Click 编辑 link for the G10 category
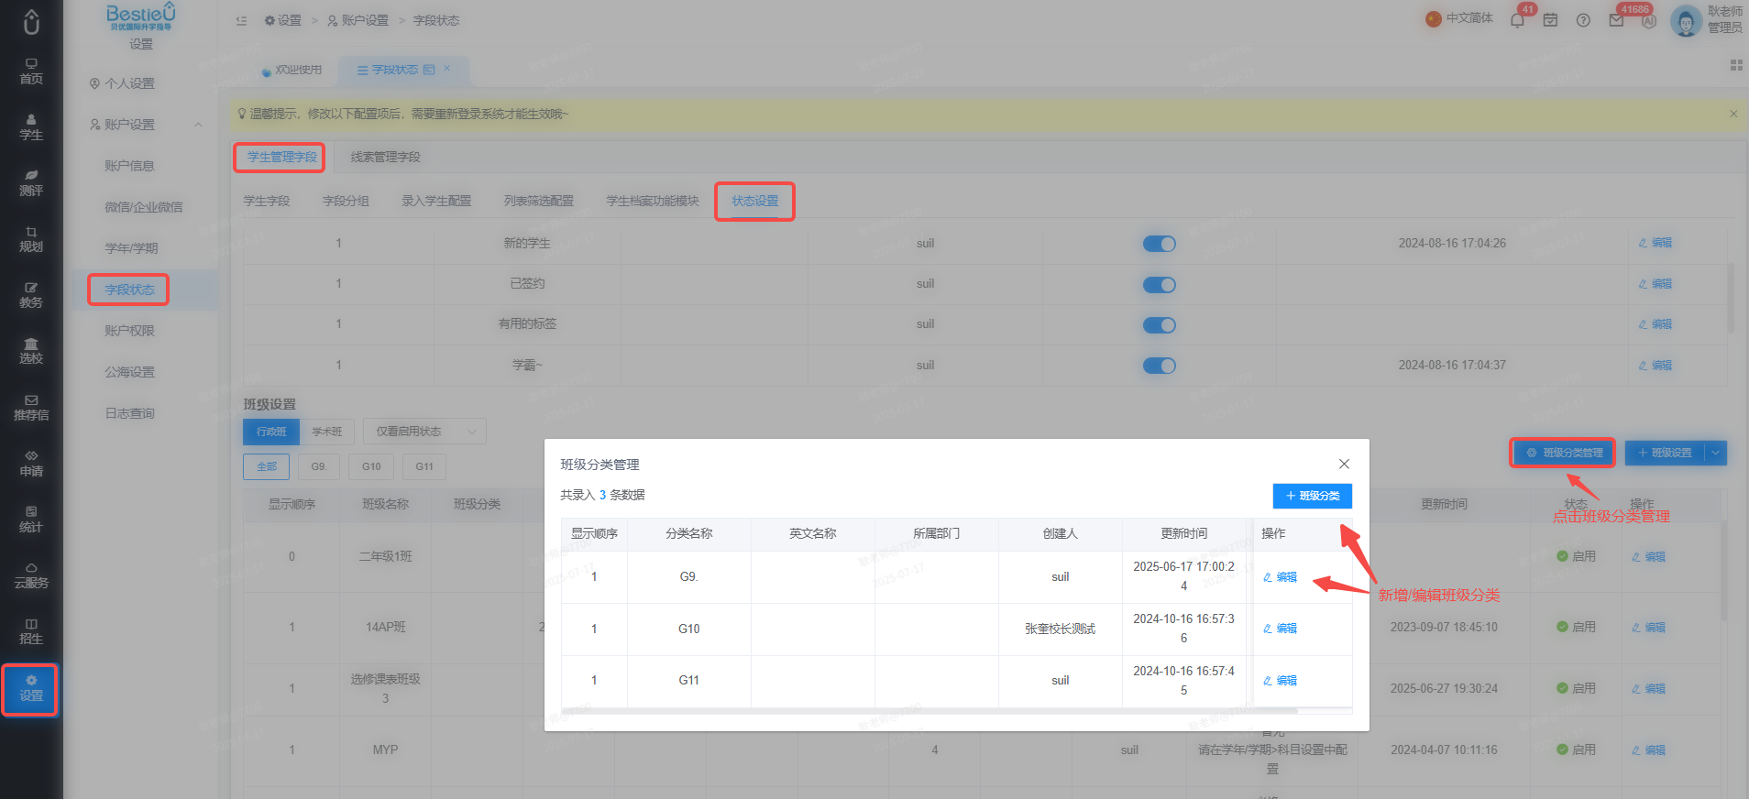Screen dimensions: 1749x799 click(x=1281, y=629)
